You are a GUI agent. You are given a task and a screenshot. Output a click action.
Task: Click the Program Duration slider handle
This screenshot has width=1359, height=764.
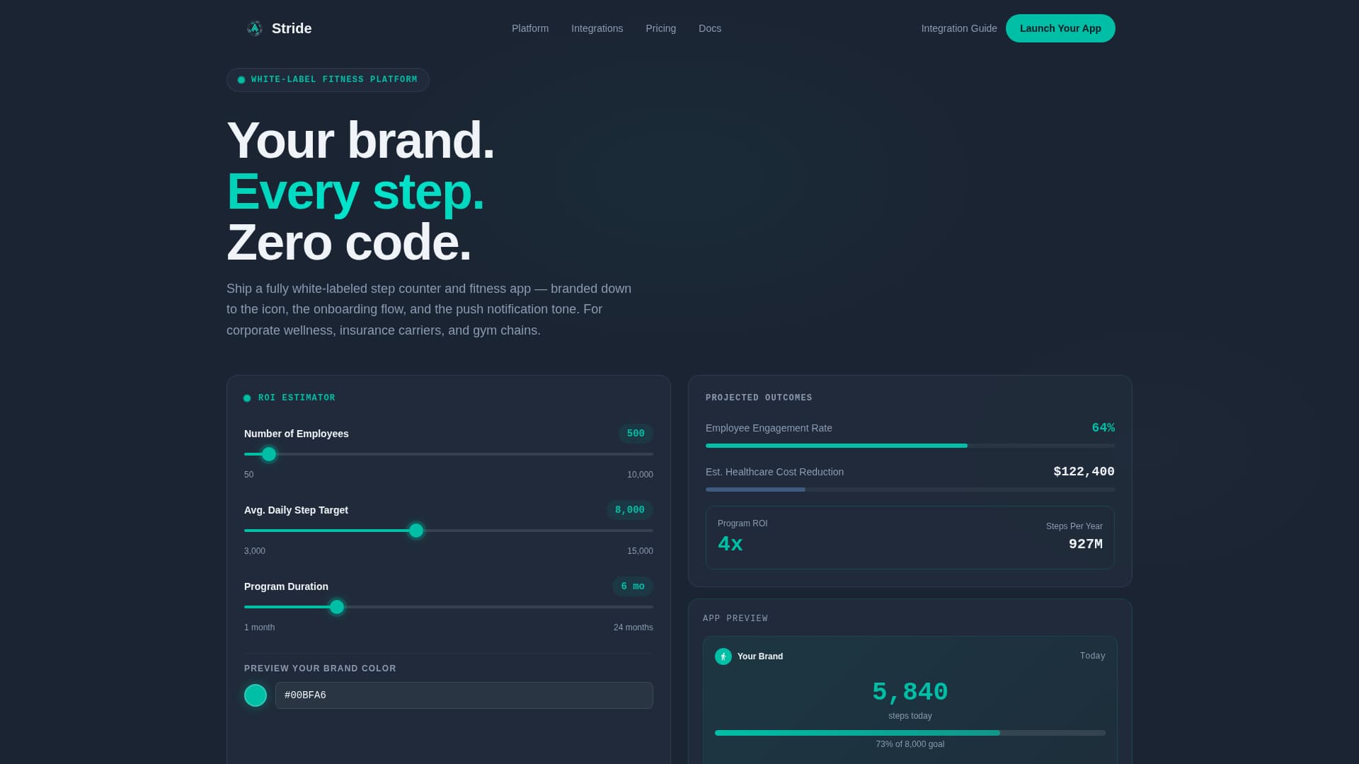tap(337, 607)
